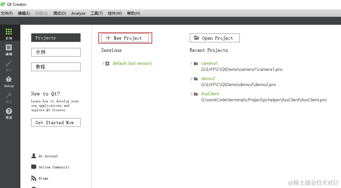Open the 文件(F) menu

(x=6, y=13)
